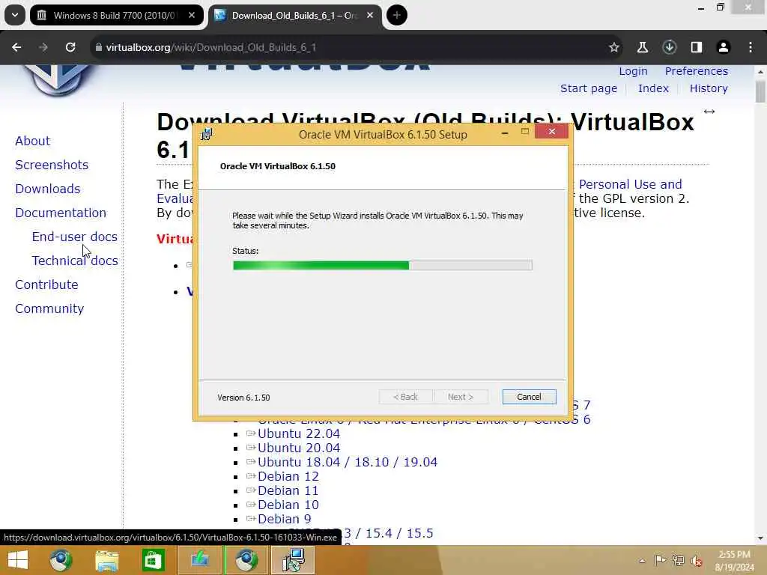Open the Windows Store taskbar icon

(x=153, y=560)
